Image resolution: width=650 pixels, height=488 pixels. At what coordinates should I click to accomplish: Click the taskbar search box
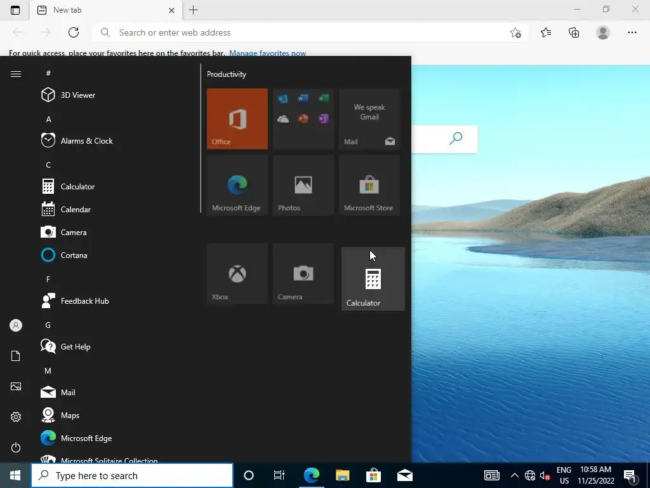click(x=132, y=475)
